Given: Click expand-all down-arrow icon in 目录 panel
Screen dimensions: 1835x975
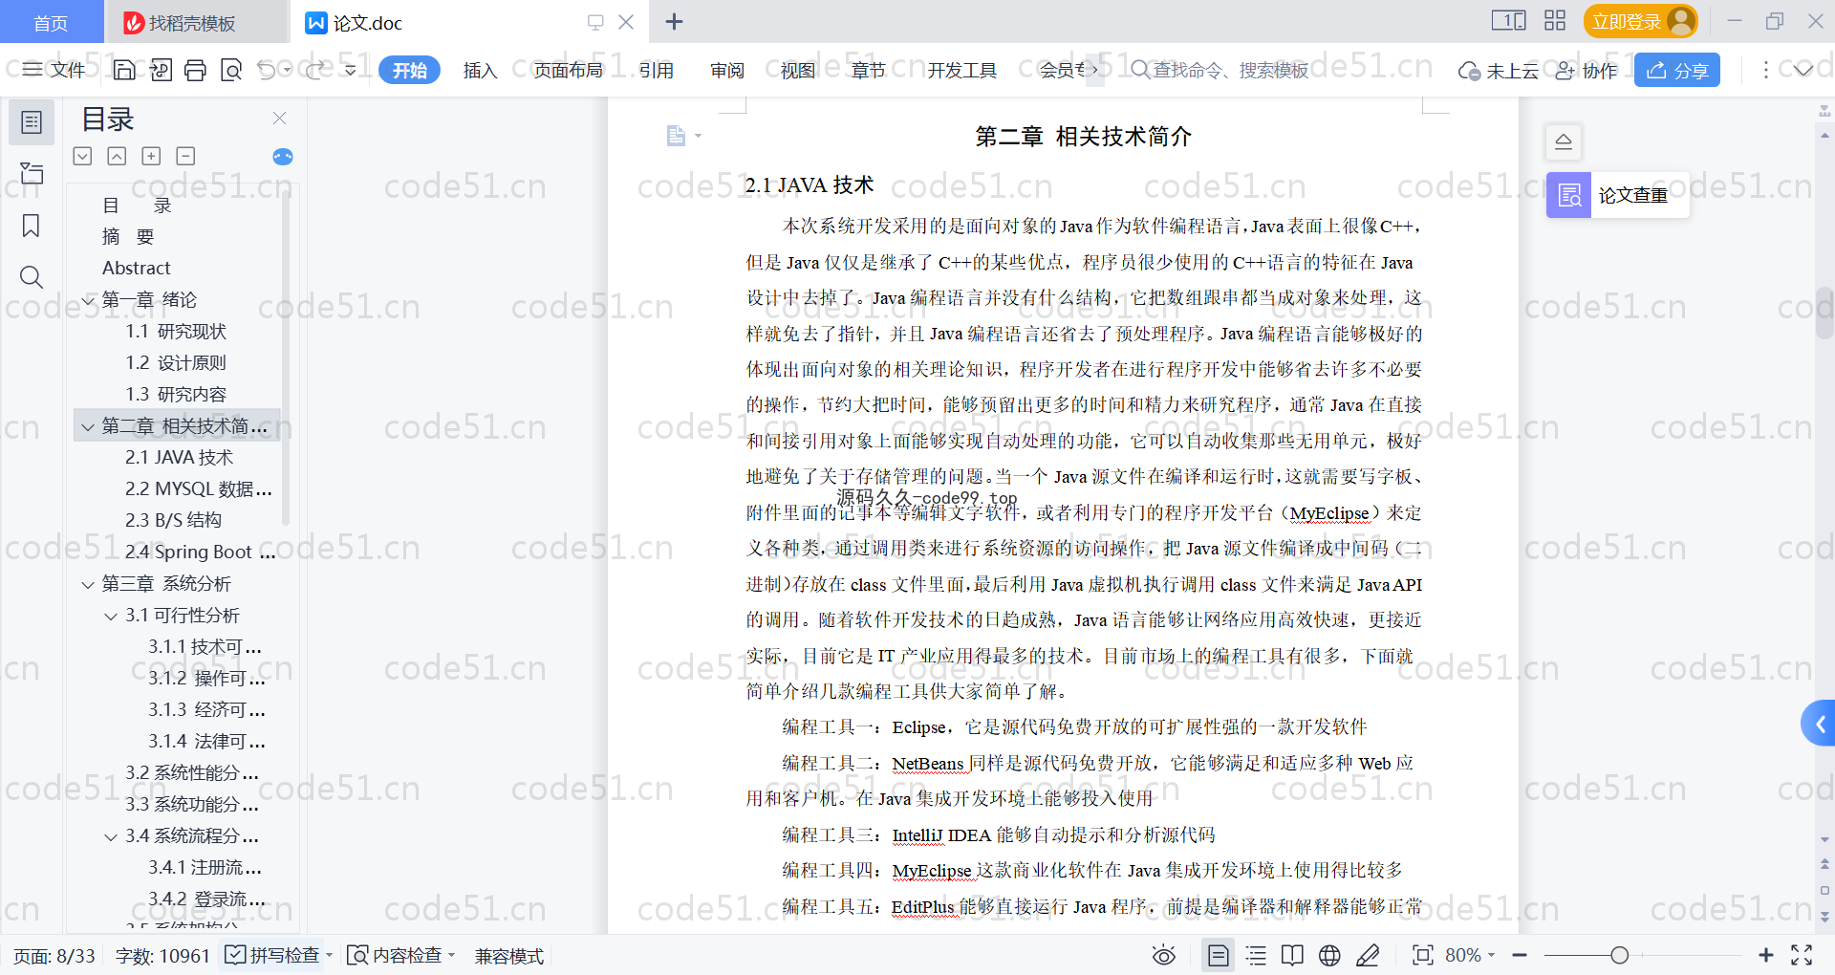Looking at the screenshot, I should click(x=83, y=156).
